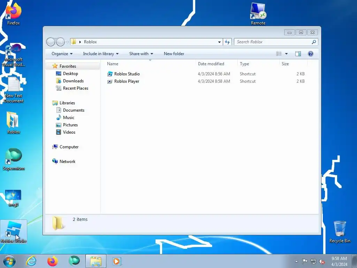Open the Music library

(69, 117)
